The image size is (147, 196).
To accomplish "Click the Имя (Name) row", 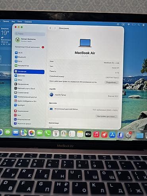I will pyautogui.click(x=84, y=62).
